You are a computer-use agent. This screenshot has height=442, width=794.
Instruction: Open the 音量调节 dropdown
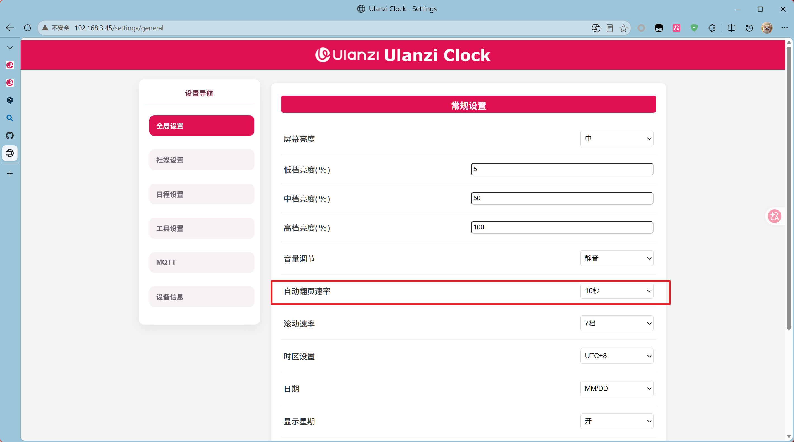click(617, 258)
